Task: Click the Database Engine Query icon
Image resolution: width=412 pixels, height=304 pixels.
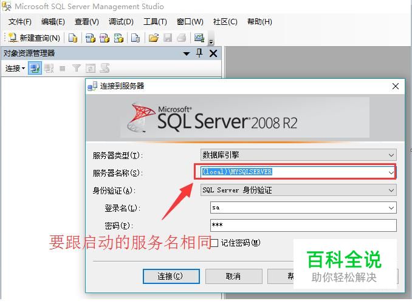Action: point(73,38)
